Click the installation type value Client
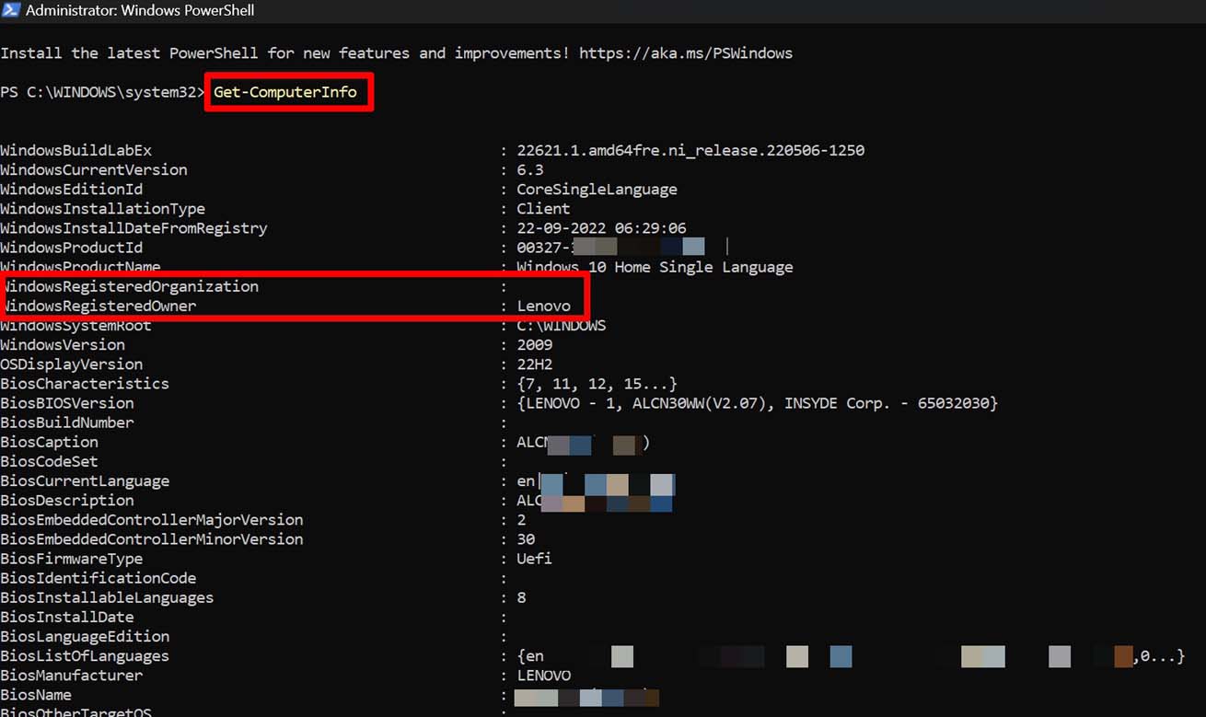The image size is (1206, 717). [543, 209]
